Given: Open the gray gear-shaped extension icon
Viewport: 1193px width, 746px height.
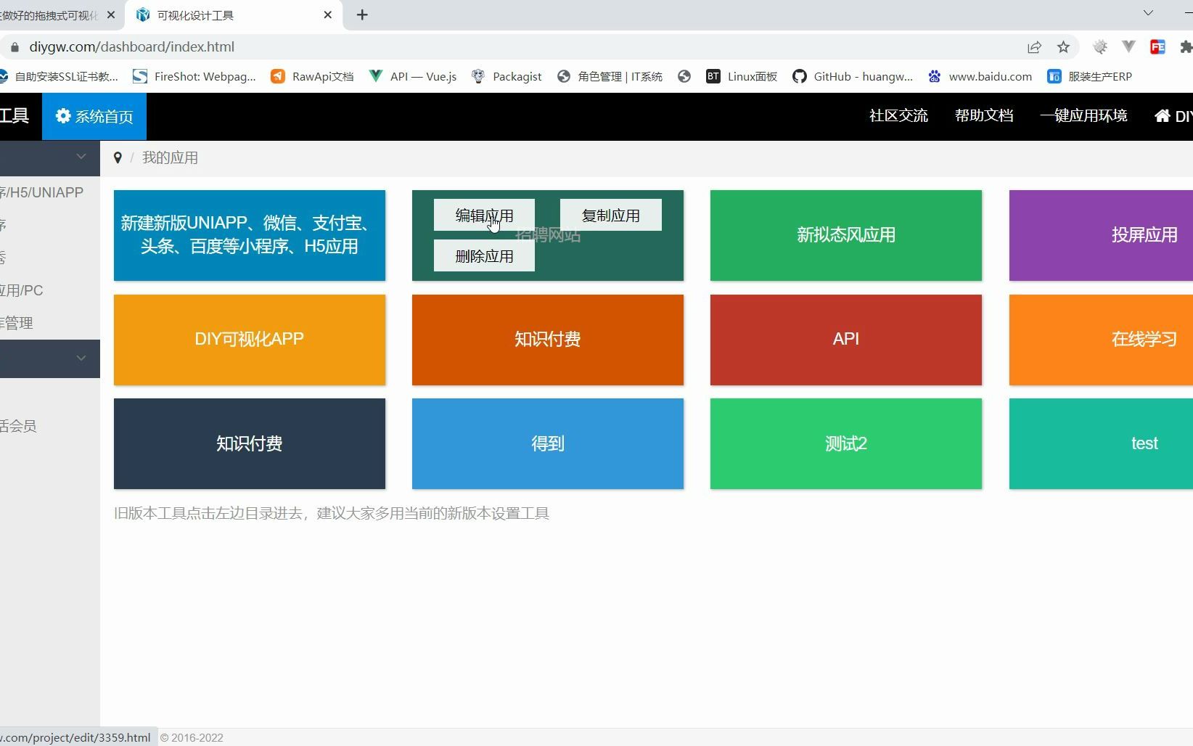Looking at the screenshot, I should pyautogui.click(x=1100, y=47).
